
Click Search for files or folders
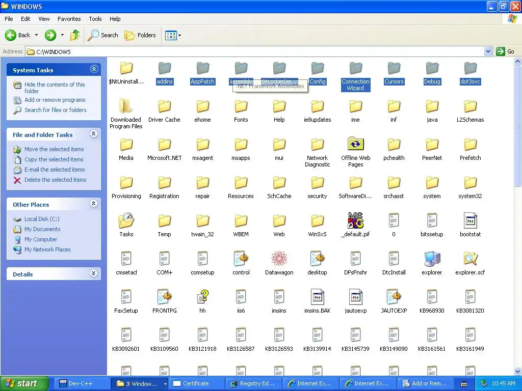point(55,110)
